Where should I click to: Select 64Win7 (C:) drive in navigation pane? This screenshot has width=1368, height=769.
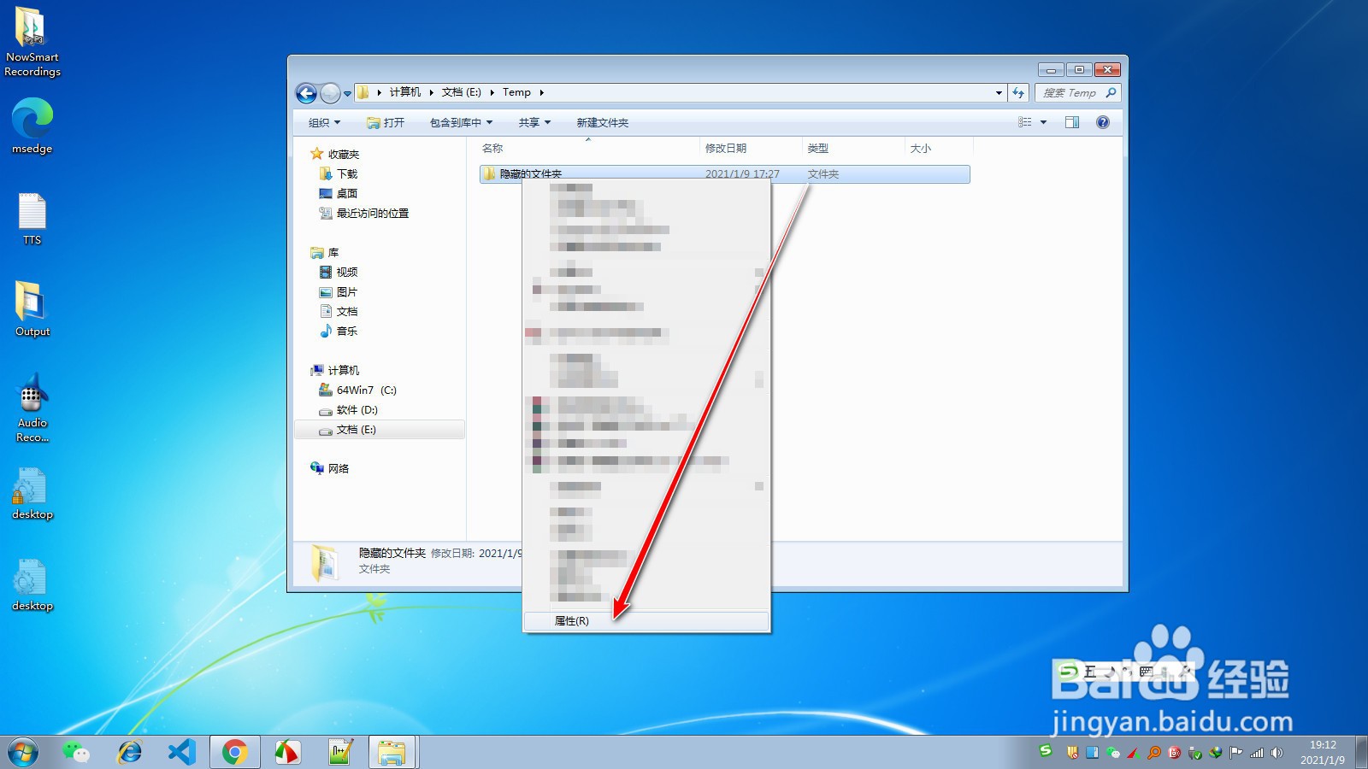pyautogui.click(x=358, y=390)
